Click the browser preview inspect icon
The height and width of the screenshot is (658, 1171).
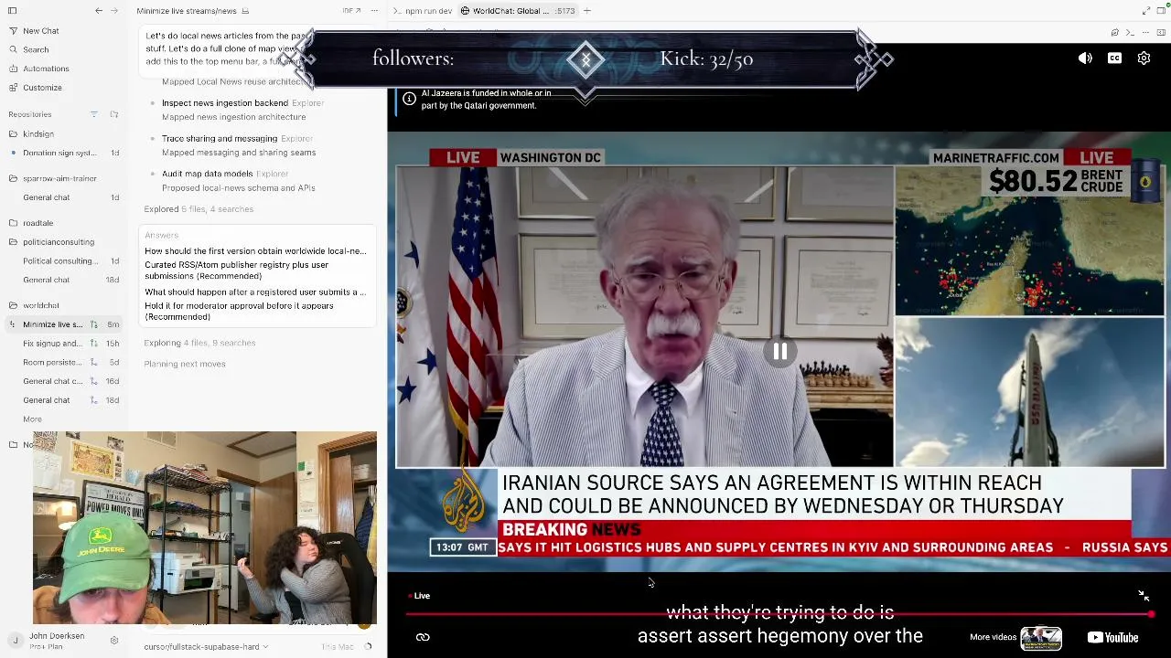1114,32
